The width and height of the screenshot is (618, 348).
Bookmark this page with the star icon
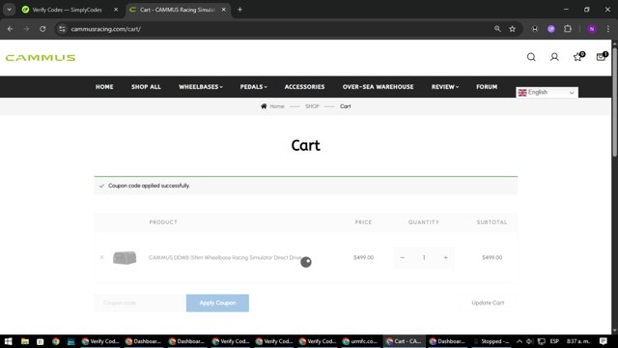pyautogui.click(x=513, y=29)
